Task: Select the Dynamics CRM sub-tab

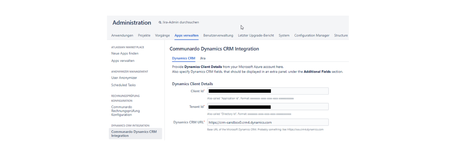Action: (x=184, y=58)
